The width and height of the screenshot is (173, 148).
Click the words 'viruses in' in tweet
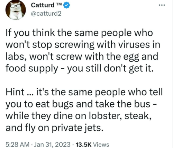tap(139, 45)
